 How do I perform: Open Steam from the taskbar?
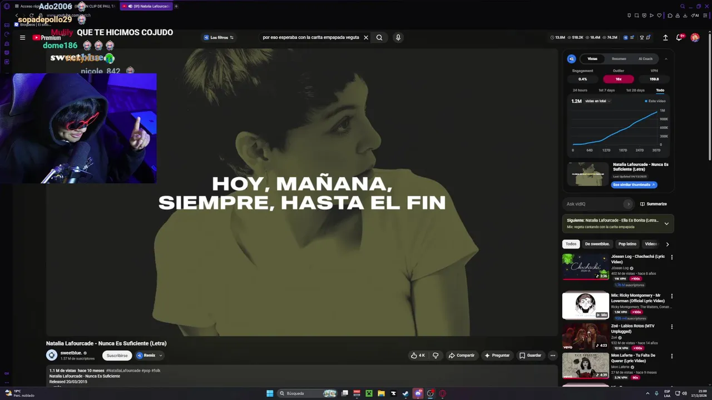(x=405, y=393)
